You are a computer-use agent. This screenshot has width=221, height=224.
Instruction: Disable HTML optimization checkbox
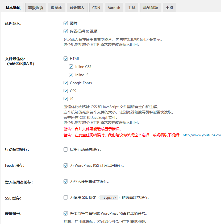[x=66, y=59]
